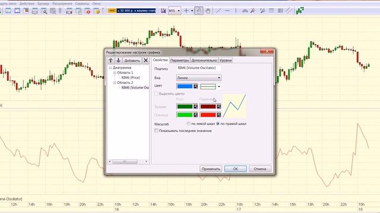The height and width of the screenshot is (213, 380).
Task: Select the crosshair cursor tool
Action: [186, 11]
